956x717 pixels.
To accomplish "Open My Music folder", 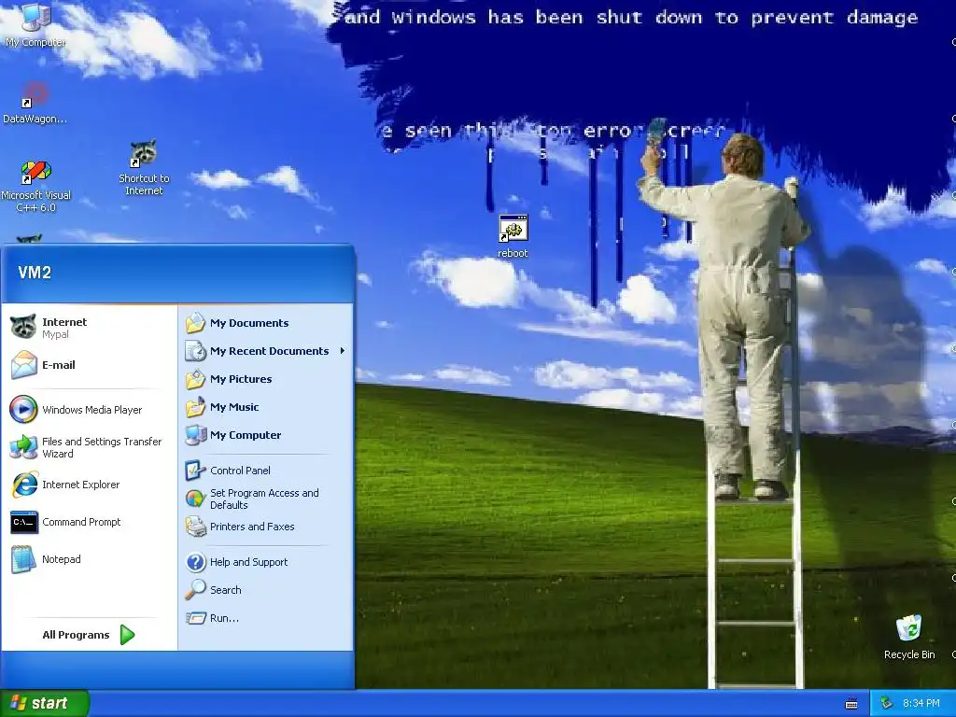I will tap(266, 407).
